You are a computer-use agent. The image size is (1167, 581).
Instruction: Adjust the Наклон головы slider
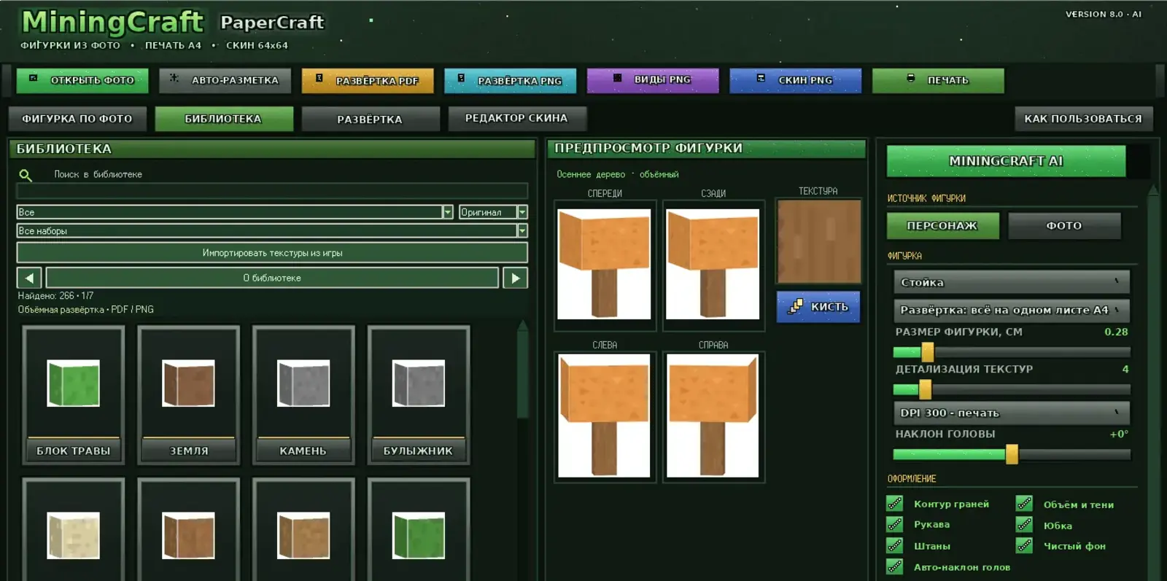click(x=1012, y=454)
